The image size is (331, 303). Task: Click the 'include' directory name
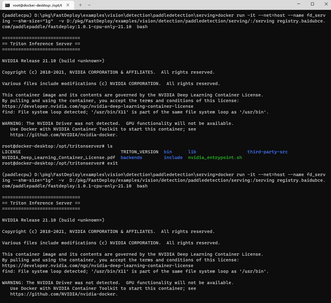173,157
